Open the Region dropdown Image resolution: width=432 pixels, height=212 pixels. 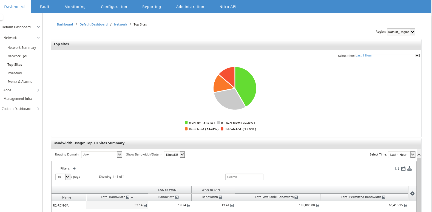pos(401,32)
